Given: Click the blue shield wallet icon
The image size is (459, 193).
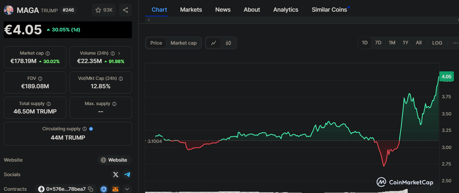Looking at the screenshot, I should 104,189.
